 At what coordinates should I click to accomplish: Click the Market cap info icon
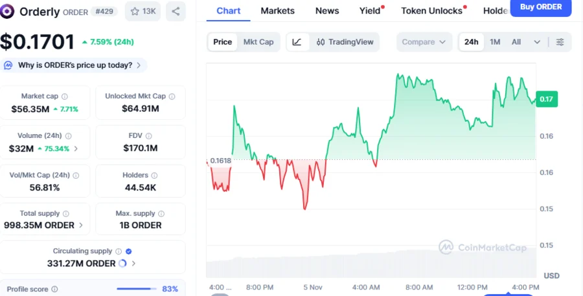click(65, 97)
